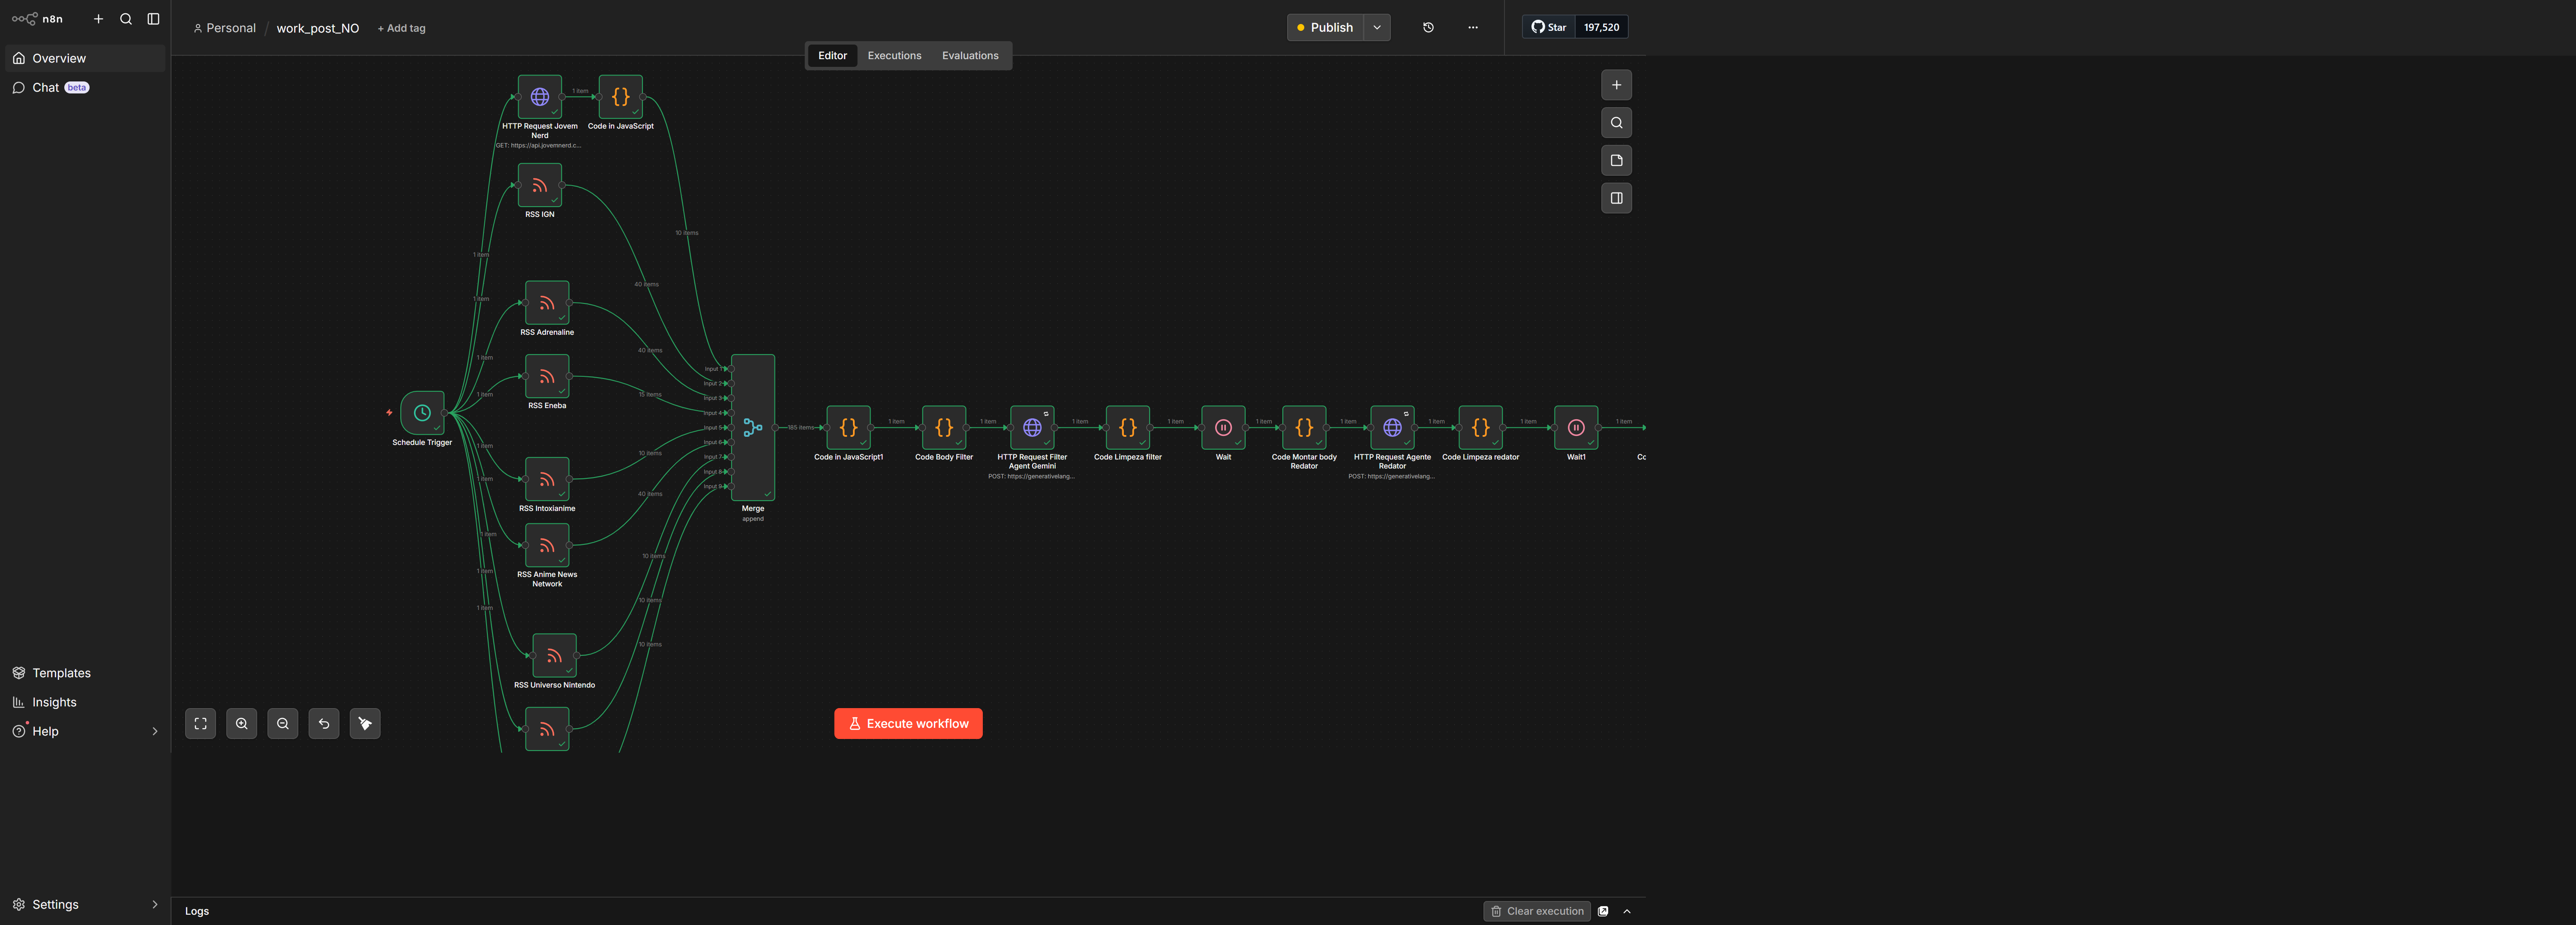This screenshot has height=925, width=2576.
Task: Open the Chat beta page
Action: pyautogui.click(x=85, y=88)
